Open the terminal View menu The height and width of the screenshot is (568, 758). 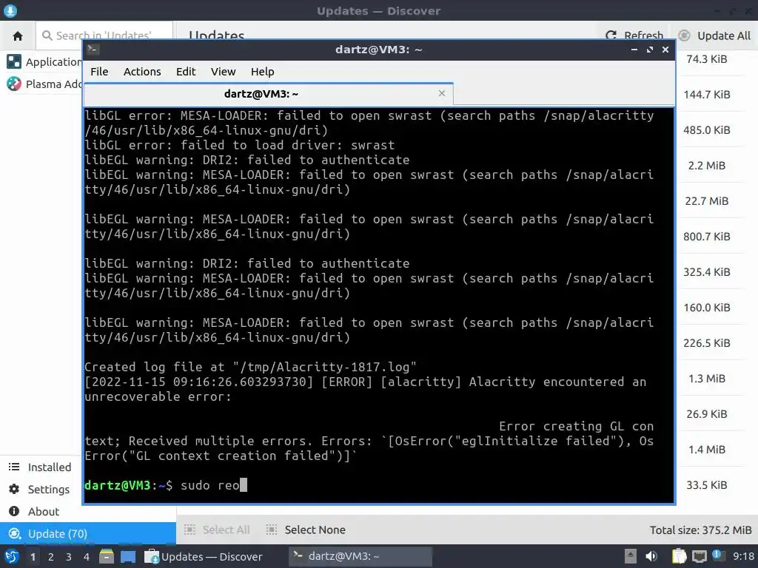[x=223, y=72]
